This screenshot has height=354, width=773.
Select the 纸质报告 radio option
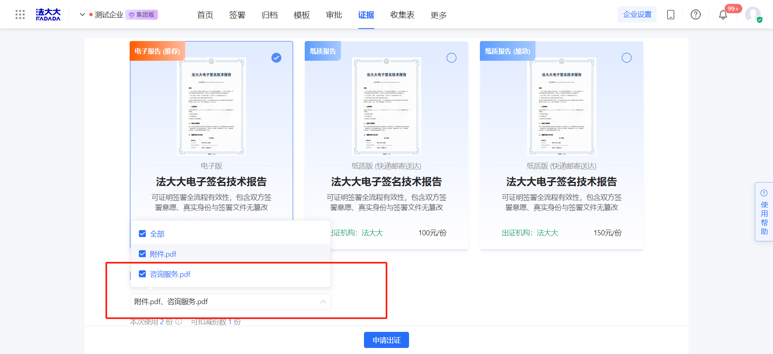tap(451, 58)
